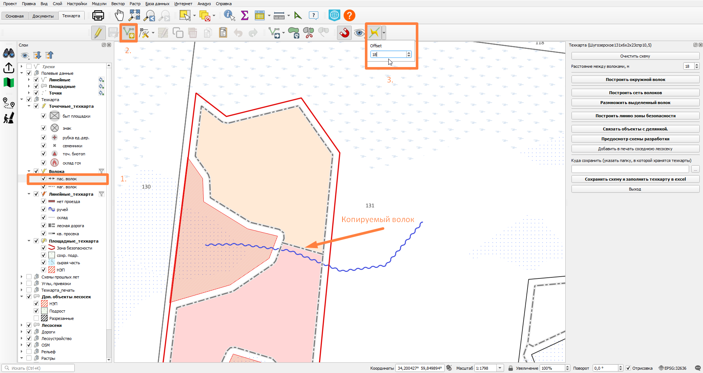Expand the Лесосеки layer group
The height and width of the screenshot is (373, 703).
point(22,325)
